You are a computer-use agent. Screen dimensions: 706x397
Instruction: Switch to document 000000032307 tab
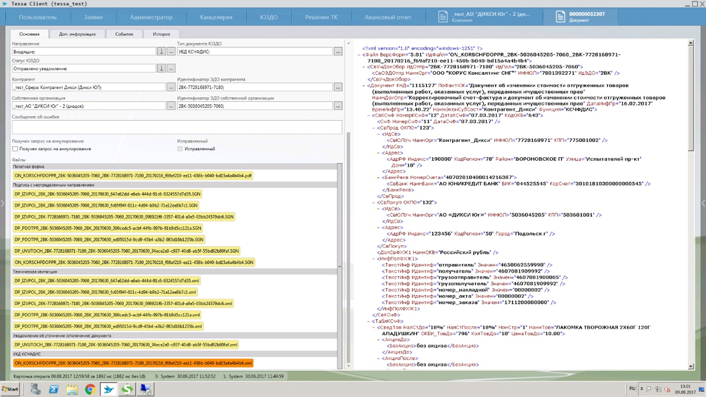point(580,17)
